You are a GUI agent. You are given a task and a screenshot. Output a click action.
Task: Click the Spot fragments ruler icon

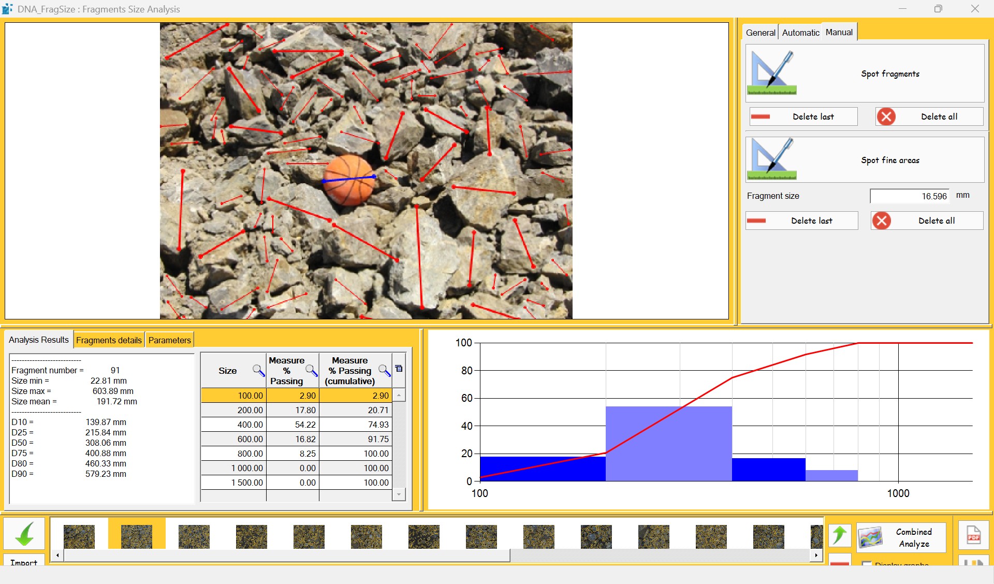point(772,73)
